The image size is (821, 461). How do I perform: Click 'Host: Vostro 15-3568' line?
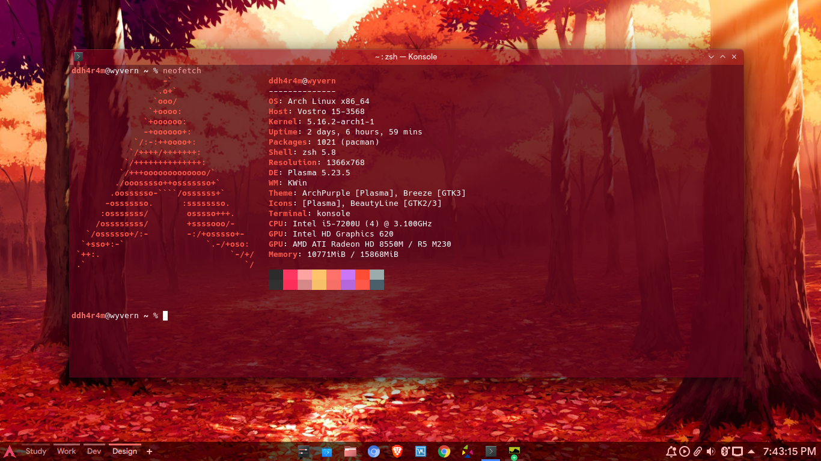(x=317, y=112)
